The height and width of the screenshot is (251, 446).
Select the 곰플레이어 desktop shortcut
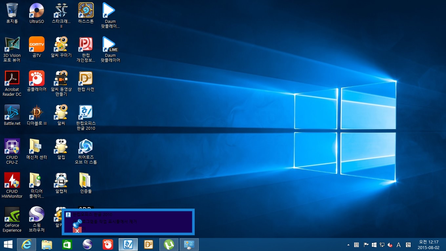point(37,81)
